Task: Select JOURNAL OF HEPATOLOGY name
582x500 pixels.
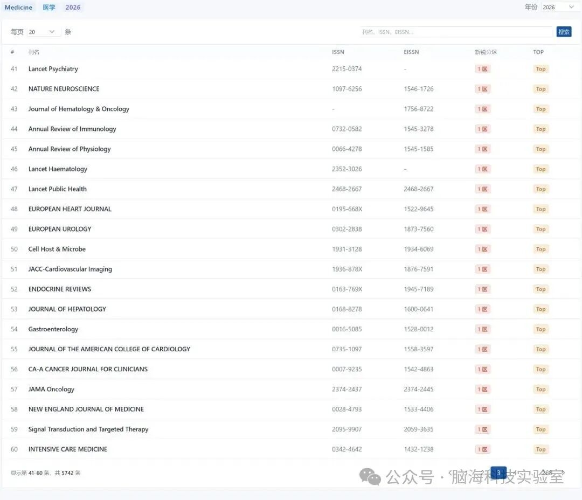Action: coord(67,309)
